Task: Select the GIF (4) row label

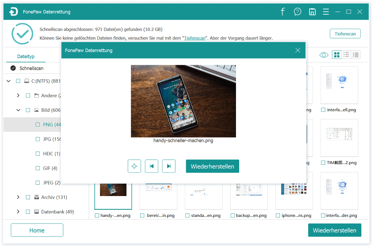Action: click(x=50, y=168)
